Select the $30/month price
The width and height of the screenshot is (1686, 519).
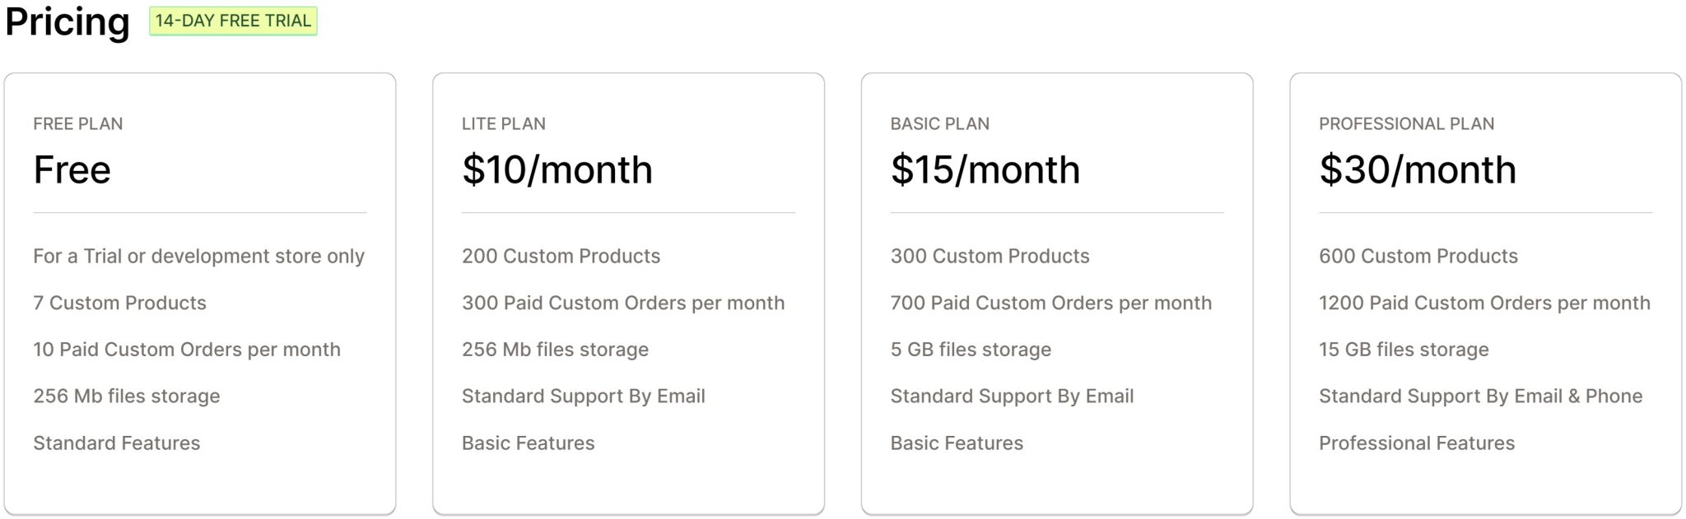pos(1418,169)
